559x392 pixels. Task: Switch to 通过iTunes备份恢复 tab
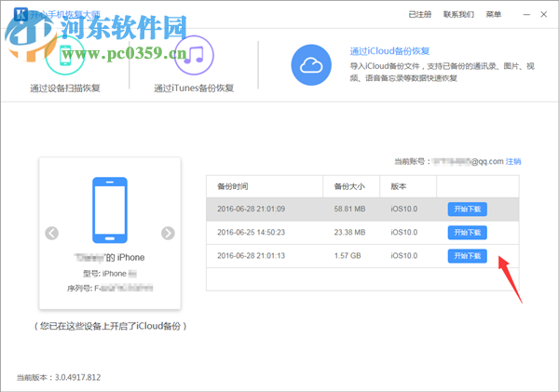(x=194, y=88)
